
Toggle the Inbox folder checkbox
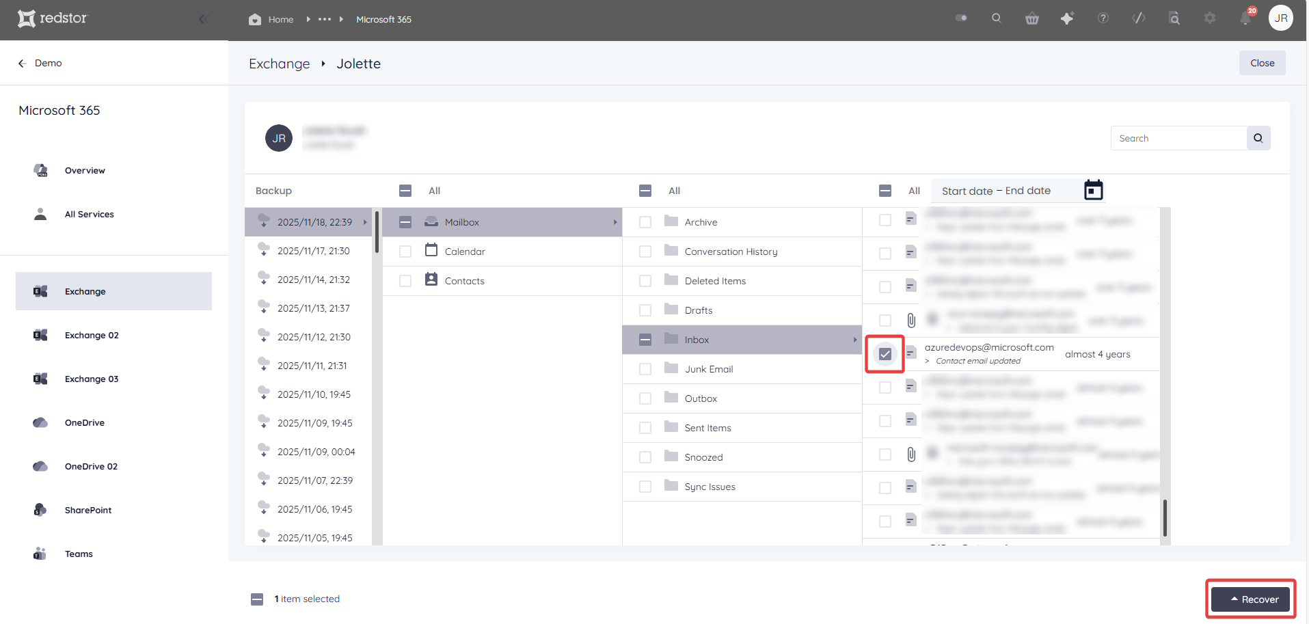click(x=645, y=340)
